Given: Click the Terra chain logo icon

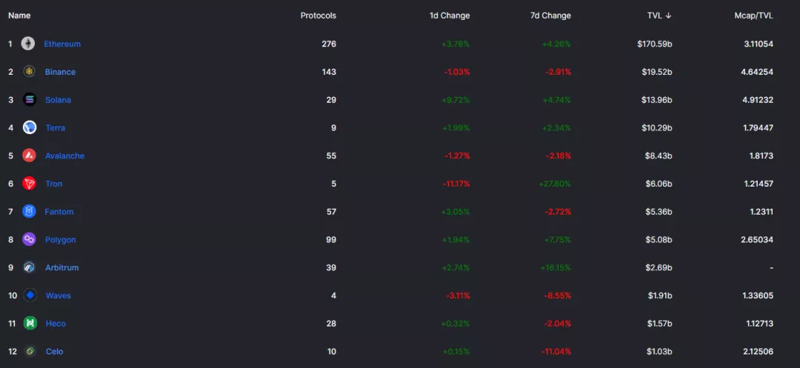Looking at the screenshot, I should tap(30, 127).
